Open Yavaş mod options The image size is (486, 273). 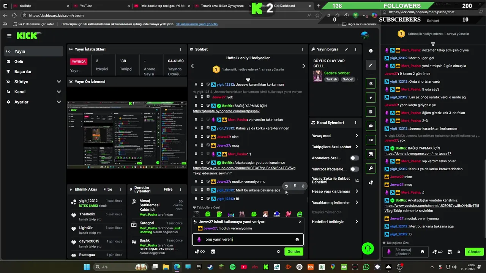(335, 136)
